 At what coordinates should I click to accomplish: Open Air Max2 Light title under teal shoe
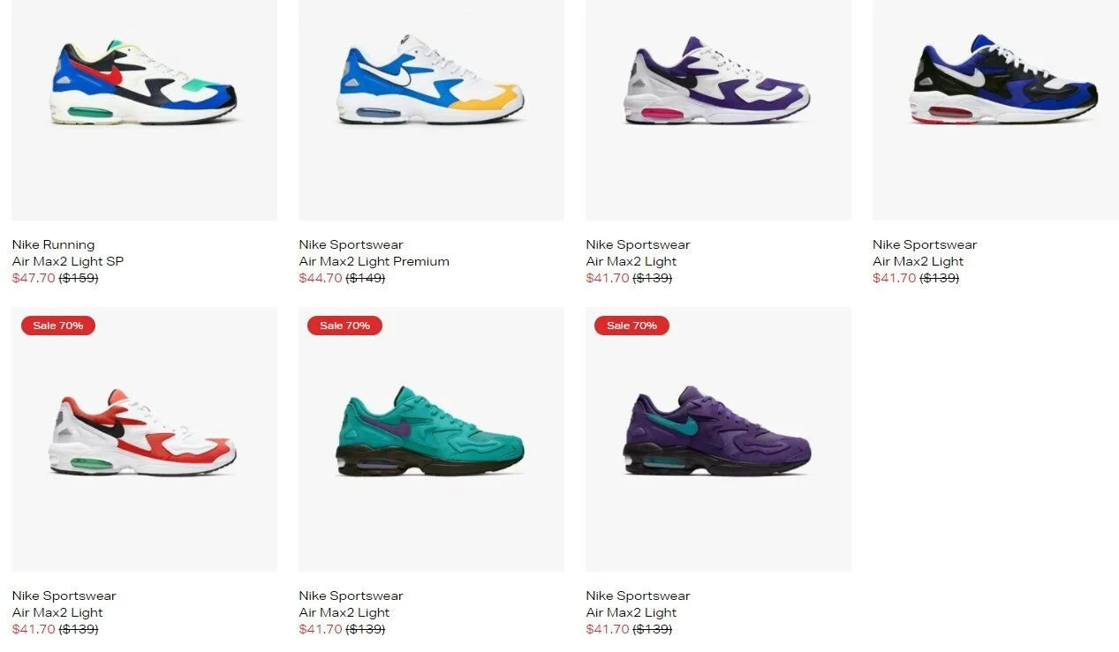point(344,612)
